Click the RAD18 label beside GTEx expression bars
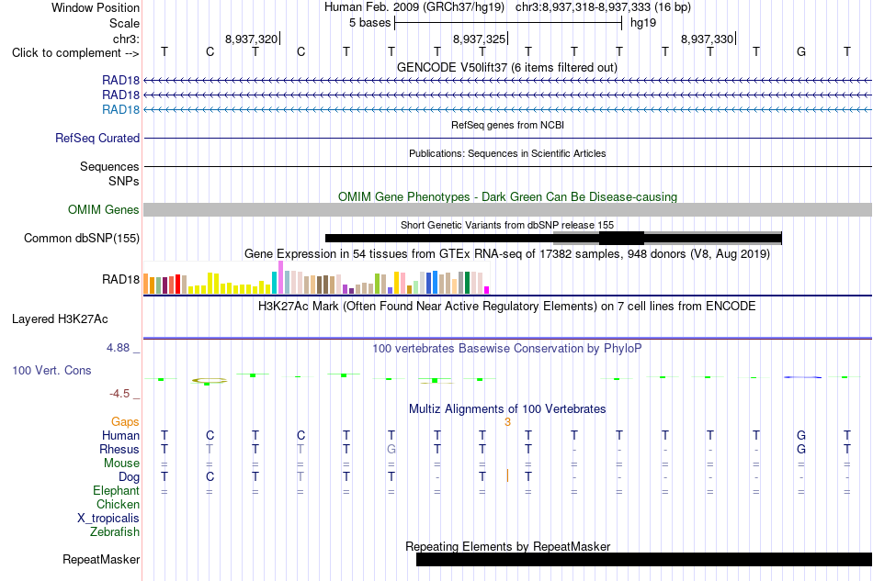Screen dimensions: 873x581 click(x=120, y=279)
